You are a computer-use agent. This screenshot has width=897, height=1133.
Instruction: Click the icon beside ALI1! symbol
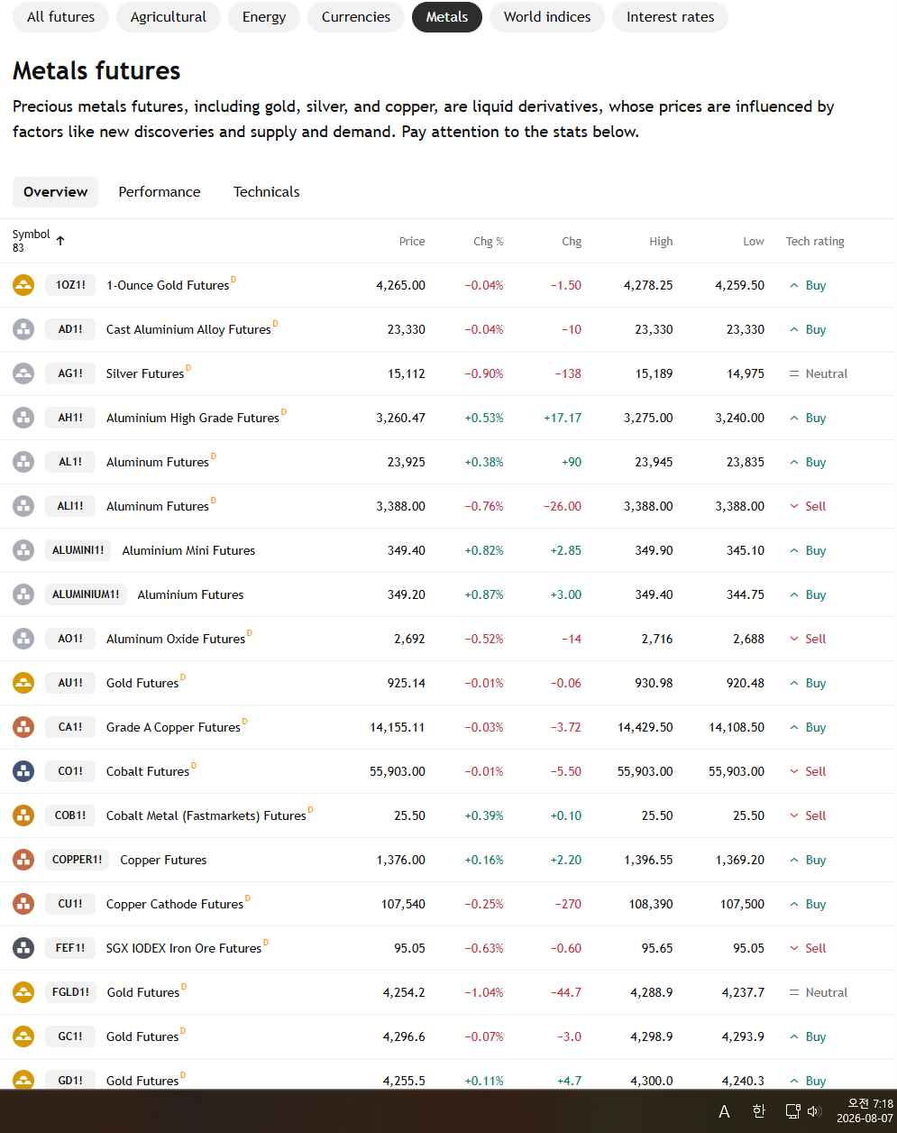click(x=23, y=506)
